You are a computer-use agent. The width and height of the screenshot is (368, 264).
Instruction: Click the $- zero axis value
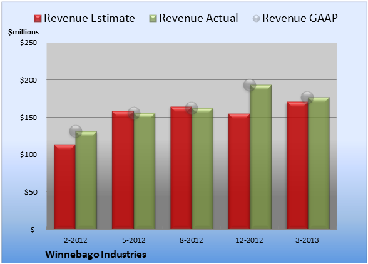tap(34, 229)
